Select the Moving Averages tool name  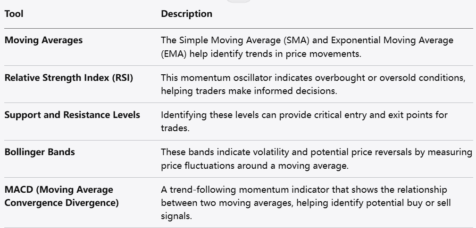(x=43, y=40)
